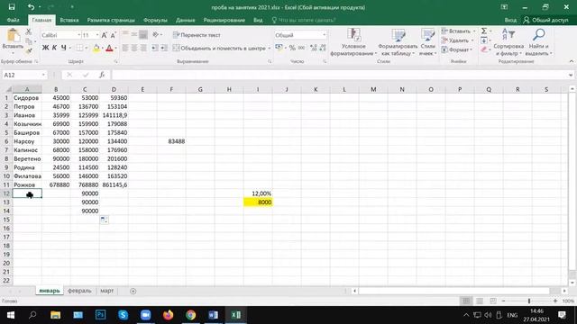Click Share (Общий доступ) button

[x=546, y=20]
